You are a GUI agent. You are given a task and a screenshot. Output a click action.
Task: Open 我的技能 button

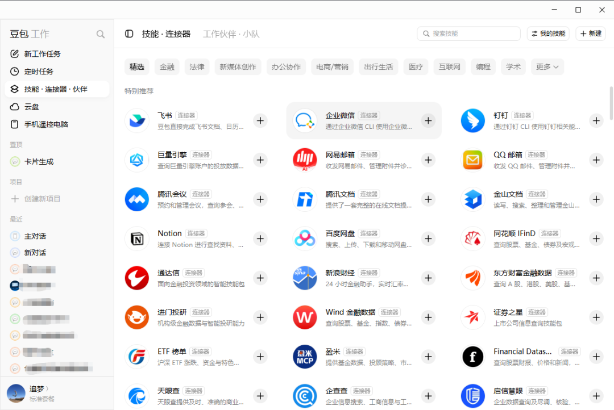click(x=548, y=34)
